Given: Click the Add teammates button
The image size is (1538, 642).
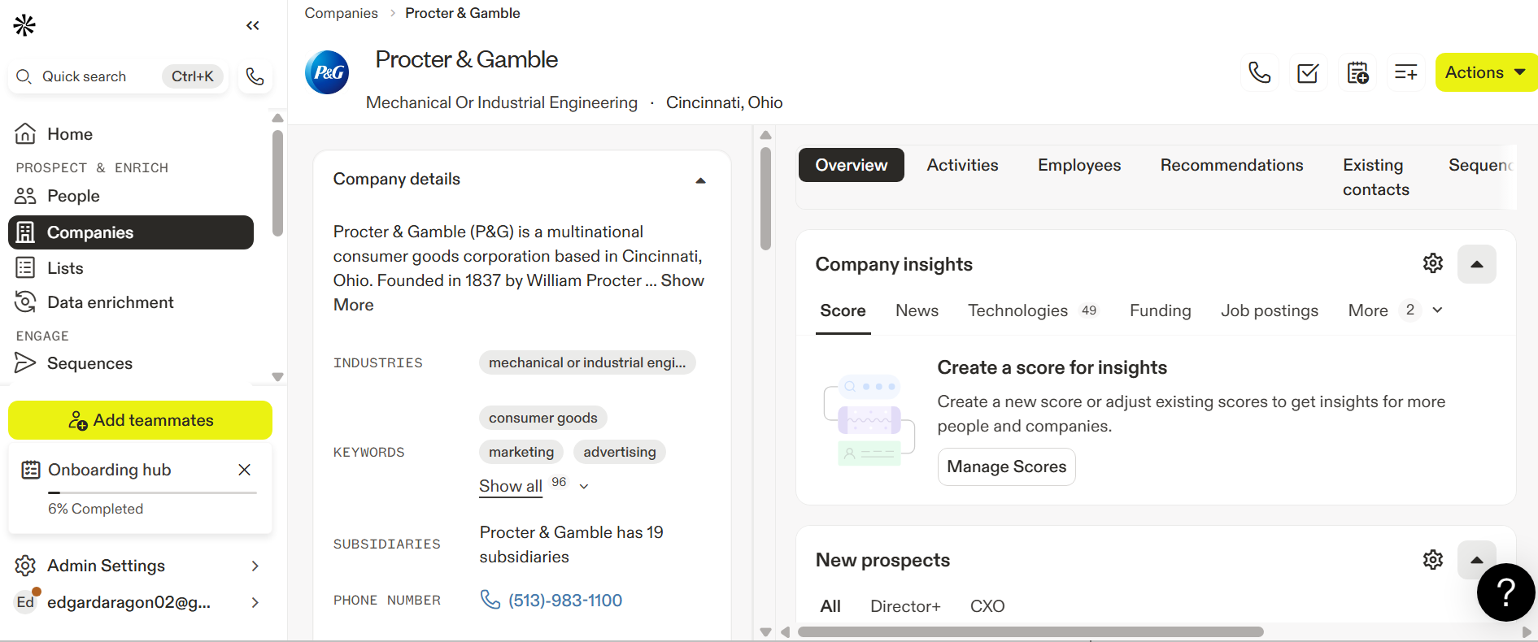Looking at the screenshot, I should [140, 420].
